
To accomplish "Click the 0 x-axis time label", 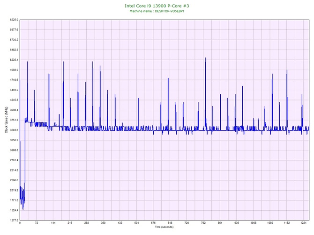I will (x=20, y=223).
